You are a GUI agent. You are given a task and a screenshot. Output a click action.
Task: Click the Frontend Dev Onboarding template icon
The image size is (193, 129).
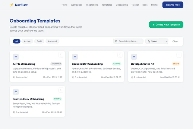(16, 92)
